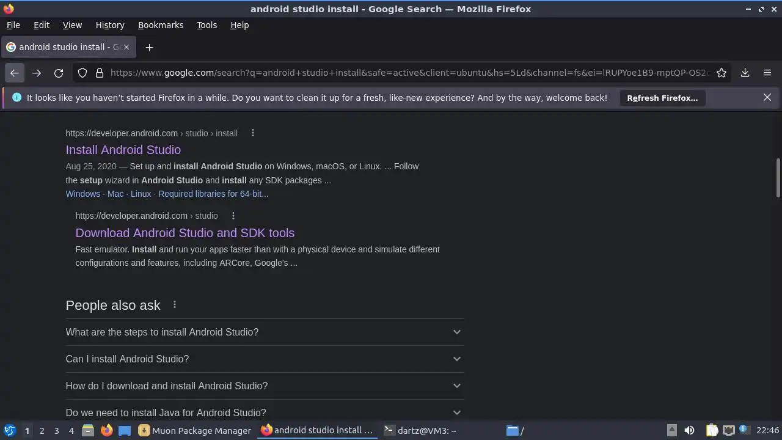Click the People also ask heading
The width and height of the screenshot is (782, 440).
coord(113,305)
